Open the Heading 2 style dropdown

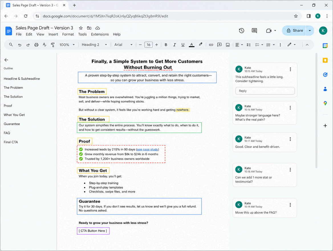94,44
